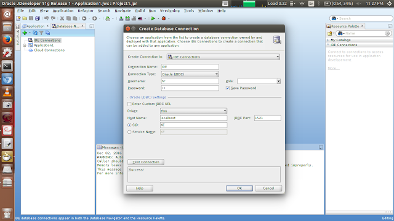
Task: Click the SID text field
Action: 193,125
